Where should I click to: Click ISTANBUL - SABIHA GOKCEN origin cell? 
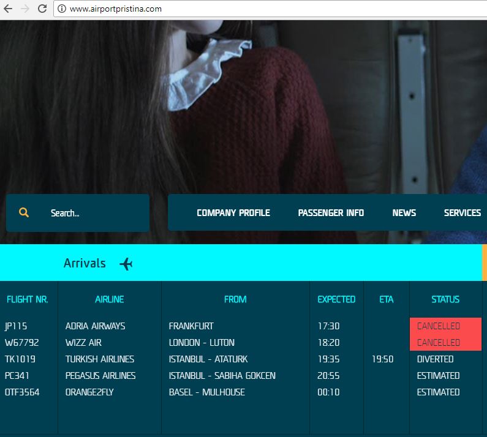(222, 376)
